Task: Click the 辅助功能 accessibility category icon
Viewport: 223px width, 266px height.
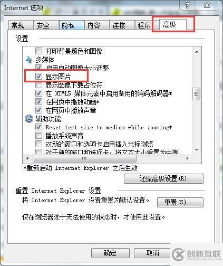Action: (x=29, y=119)
